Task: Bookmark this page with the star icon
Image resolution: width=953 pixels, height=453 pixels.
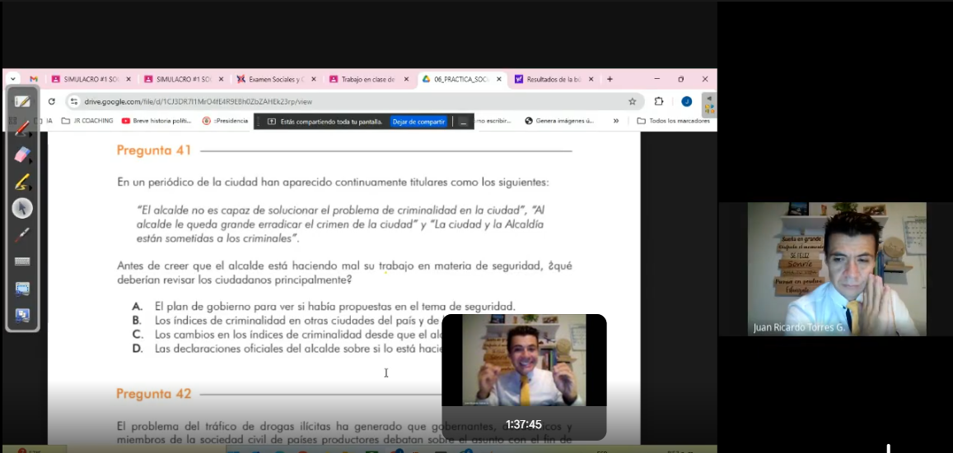Action: (632, 102)
